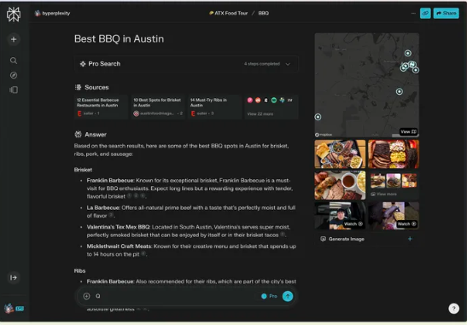Screen dimensions: 467x325
Task: Click the Share button
Action: pos(446,14)
